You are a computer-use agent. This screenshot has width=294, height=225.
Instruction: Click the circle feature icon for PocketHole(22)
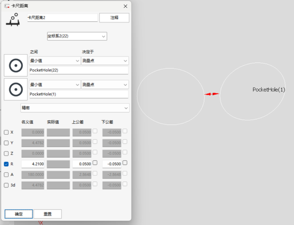click(x=16, y=66)
